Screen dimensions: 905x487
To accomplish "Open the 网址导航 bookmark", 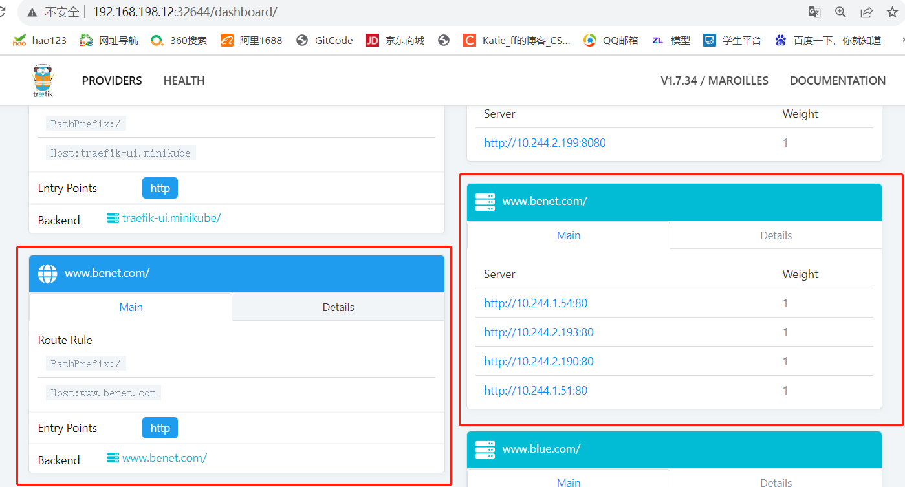I will [x=109, y=40].
